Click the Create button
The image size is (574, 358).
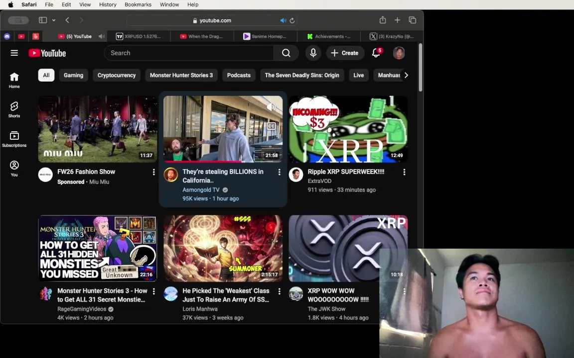point(344,53)
